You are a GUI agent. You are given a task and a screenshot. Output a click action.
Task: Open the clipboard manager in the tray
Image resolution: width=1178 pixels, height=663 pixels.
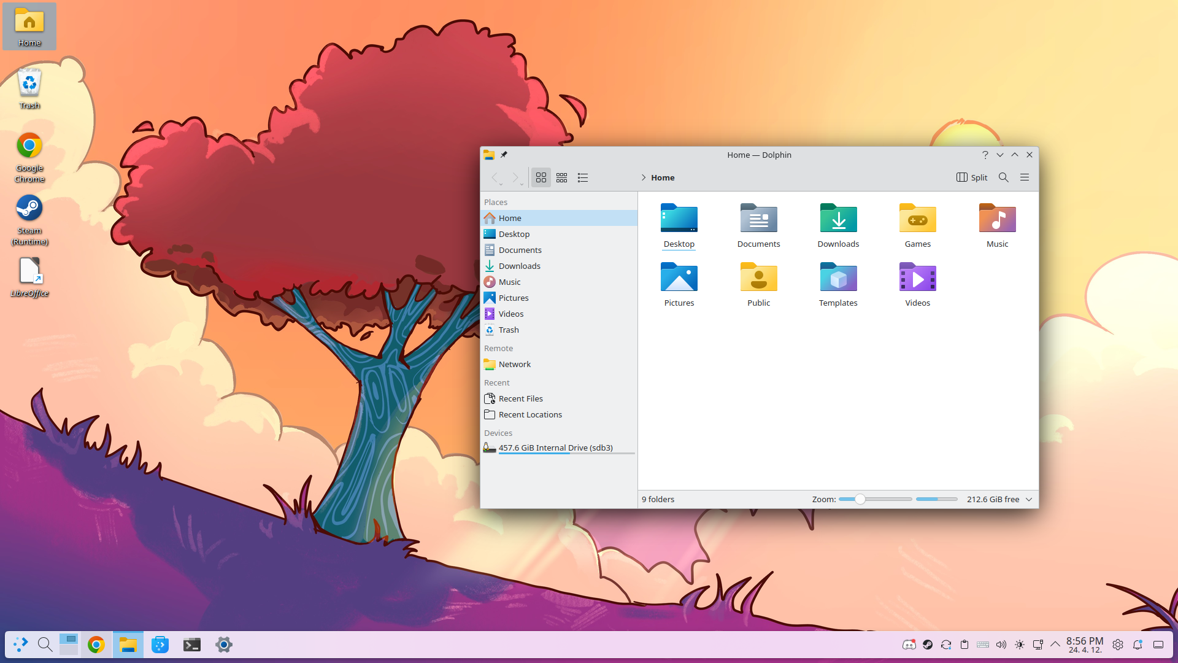pos(964,645)
